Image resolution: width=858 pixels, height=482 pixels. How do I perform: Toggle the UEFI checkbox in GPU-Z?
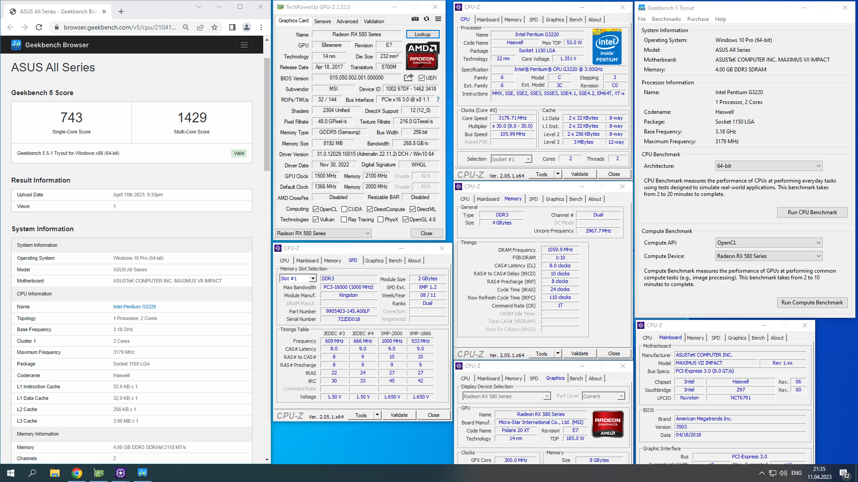[421, 78]
